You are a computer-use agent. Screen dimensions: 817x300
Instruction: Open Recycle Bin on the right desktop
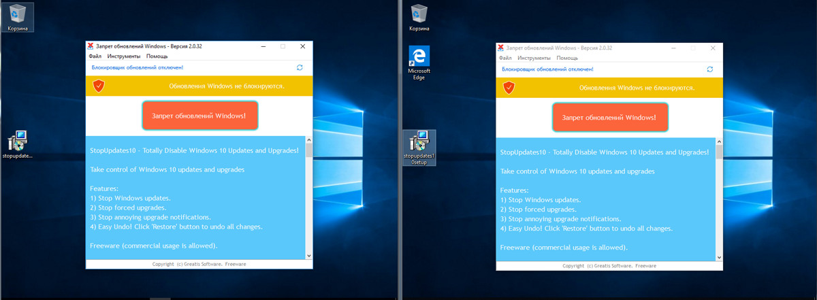point(419,17)
